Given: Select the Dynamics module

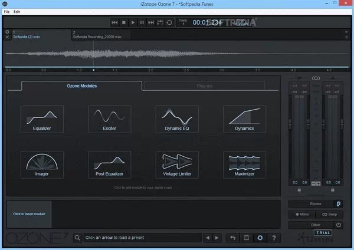Looking at the screenshot, I should (244, 120).
